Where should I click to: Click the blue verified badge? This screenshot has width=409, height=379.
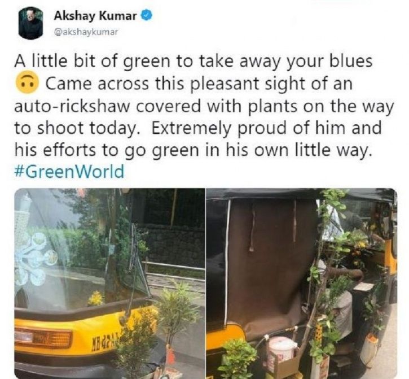(146, 16)
